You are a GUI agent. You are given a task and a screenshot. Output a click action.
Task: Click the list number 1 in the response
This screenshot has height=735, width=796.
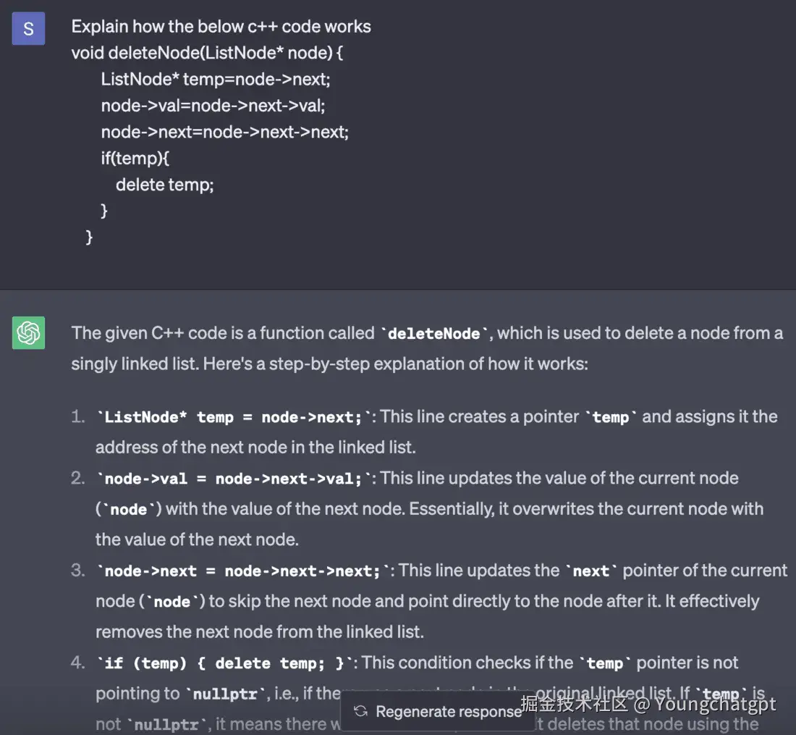tap(79, 417)
